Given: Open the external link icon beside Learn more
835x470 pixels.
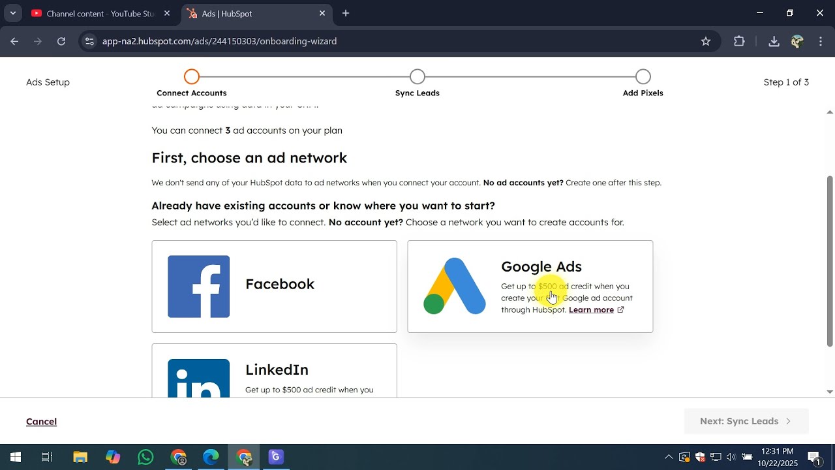Looking at the screenshot, I should [620, 310].
